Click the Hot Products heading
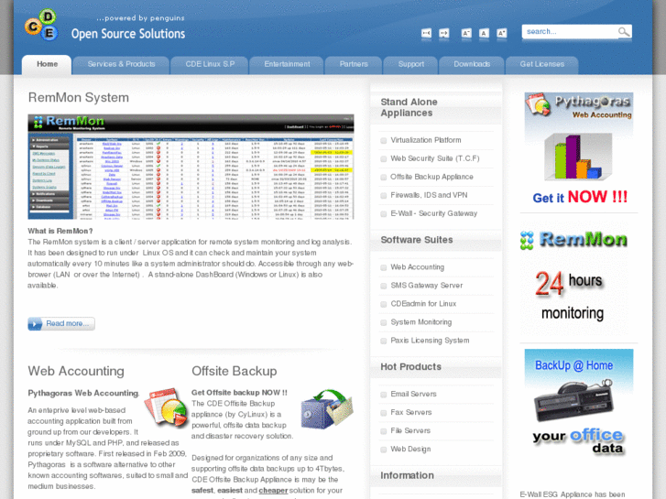 410,366
